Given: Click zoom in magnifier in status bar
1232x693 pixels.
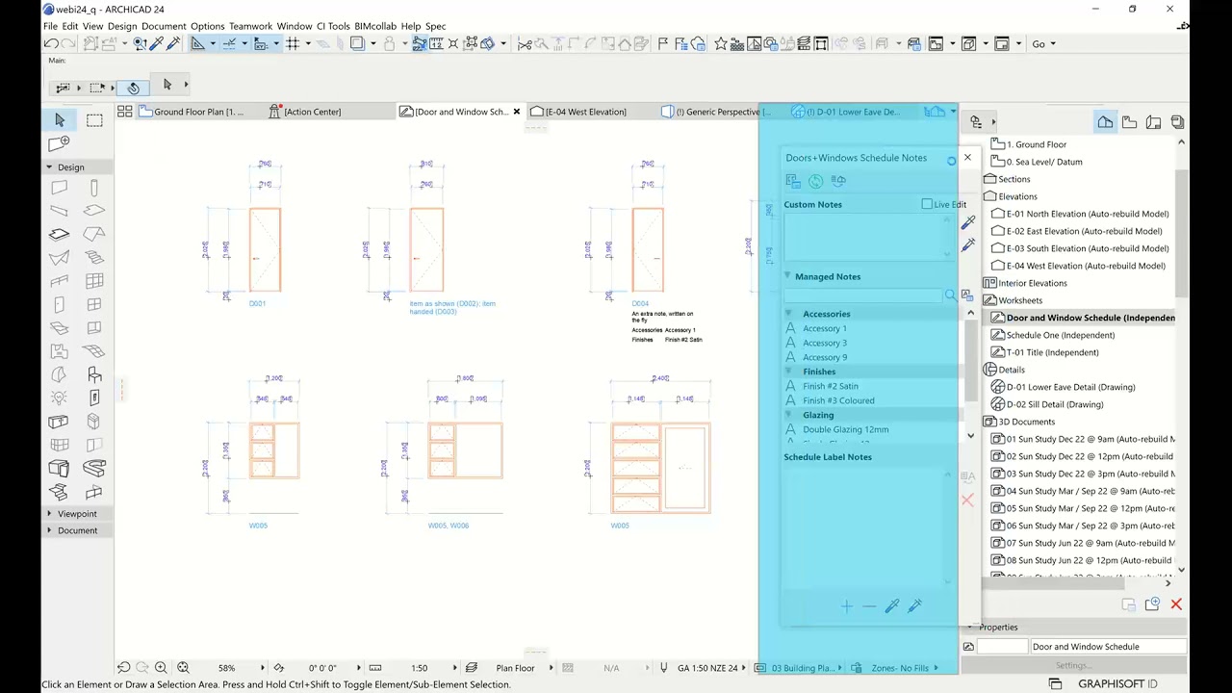Looking at the screenshot, I should tap(161, 668).
